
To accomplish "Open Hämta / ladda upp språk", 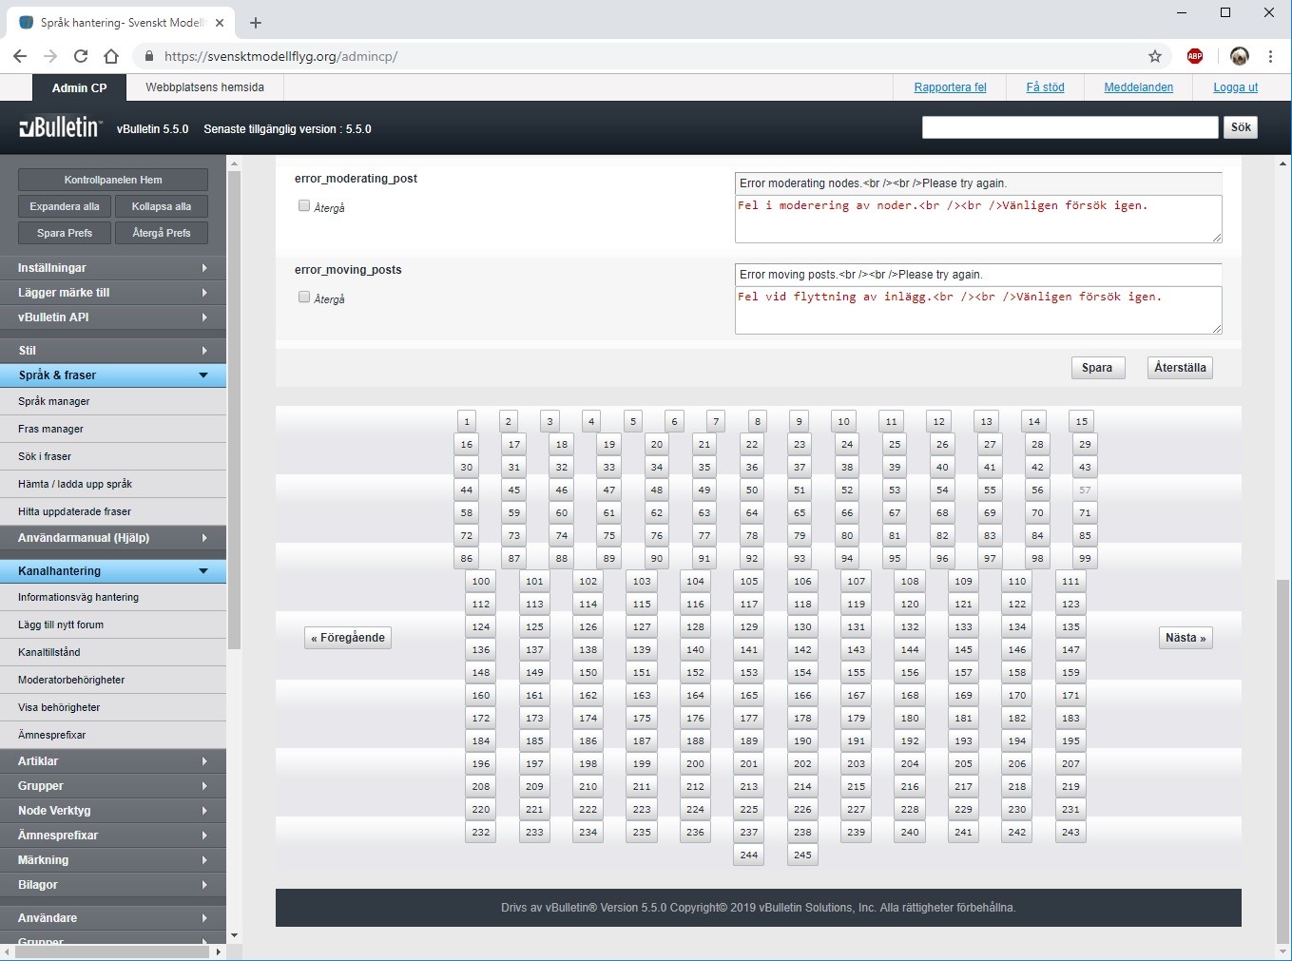I will (113, 484).
